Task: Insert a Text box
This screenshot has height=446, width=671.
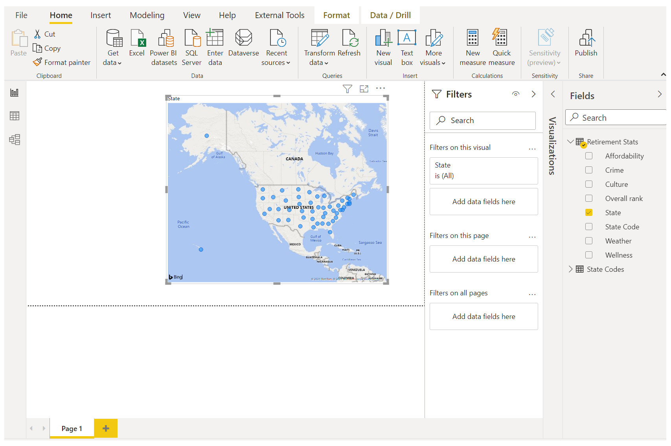Action: (407, 48)
